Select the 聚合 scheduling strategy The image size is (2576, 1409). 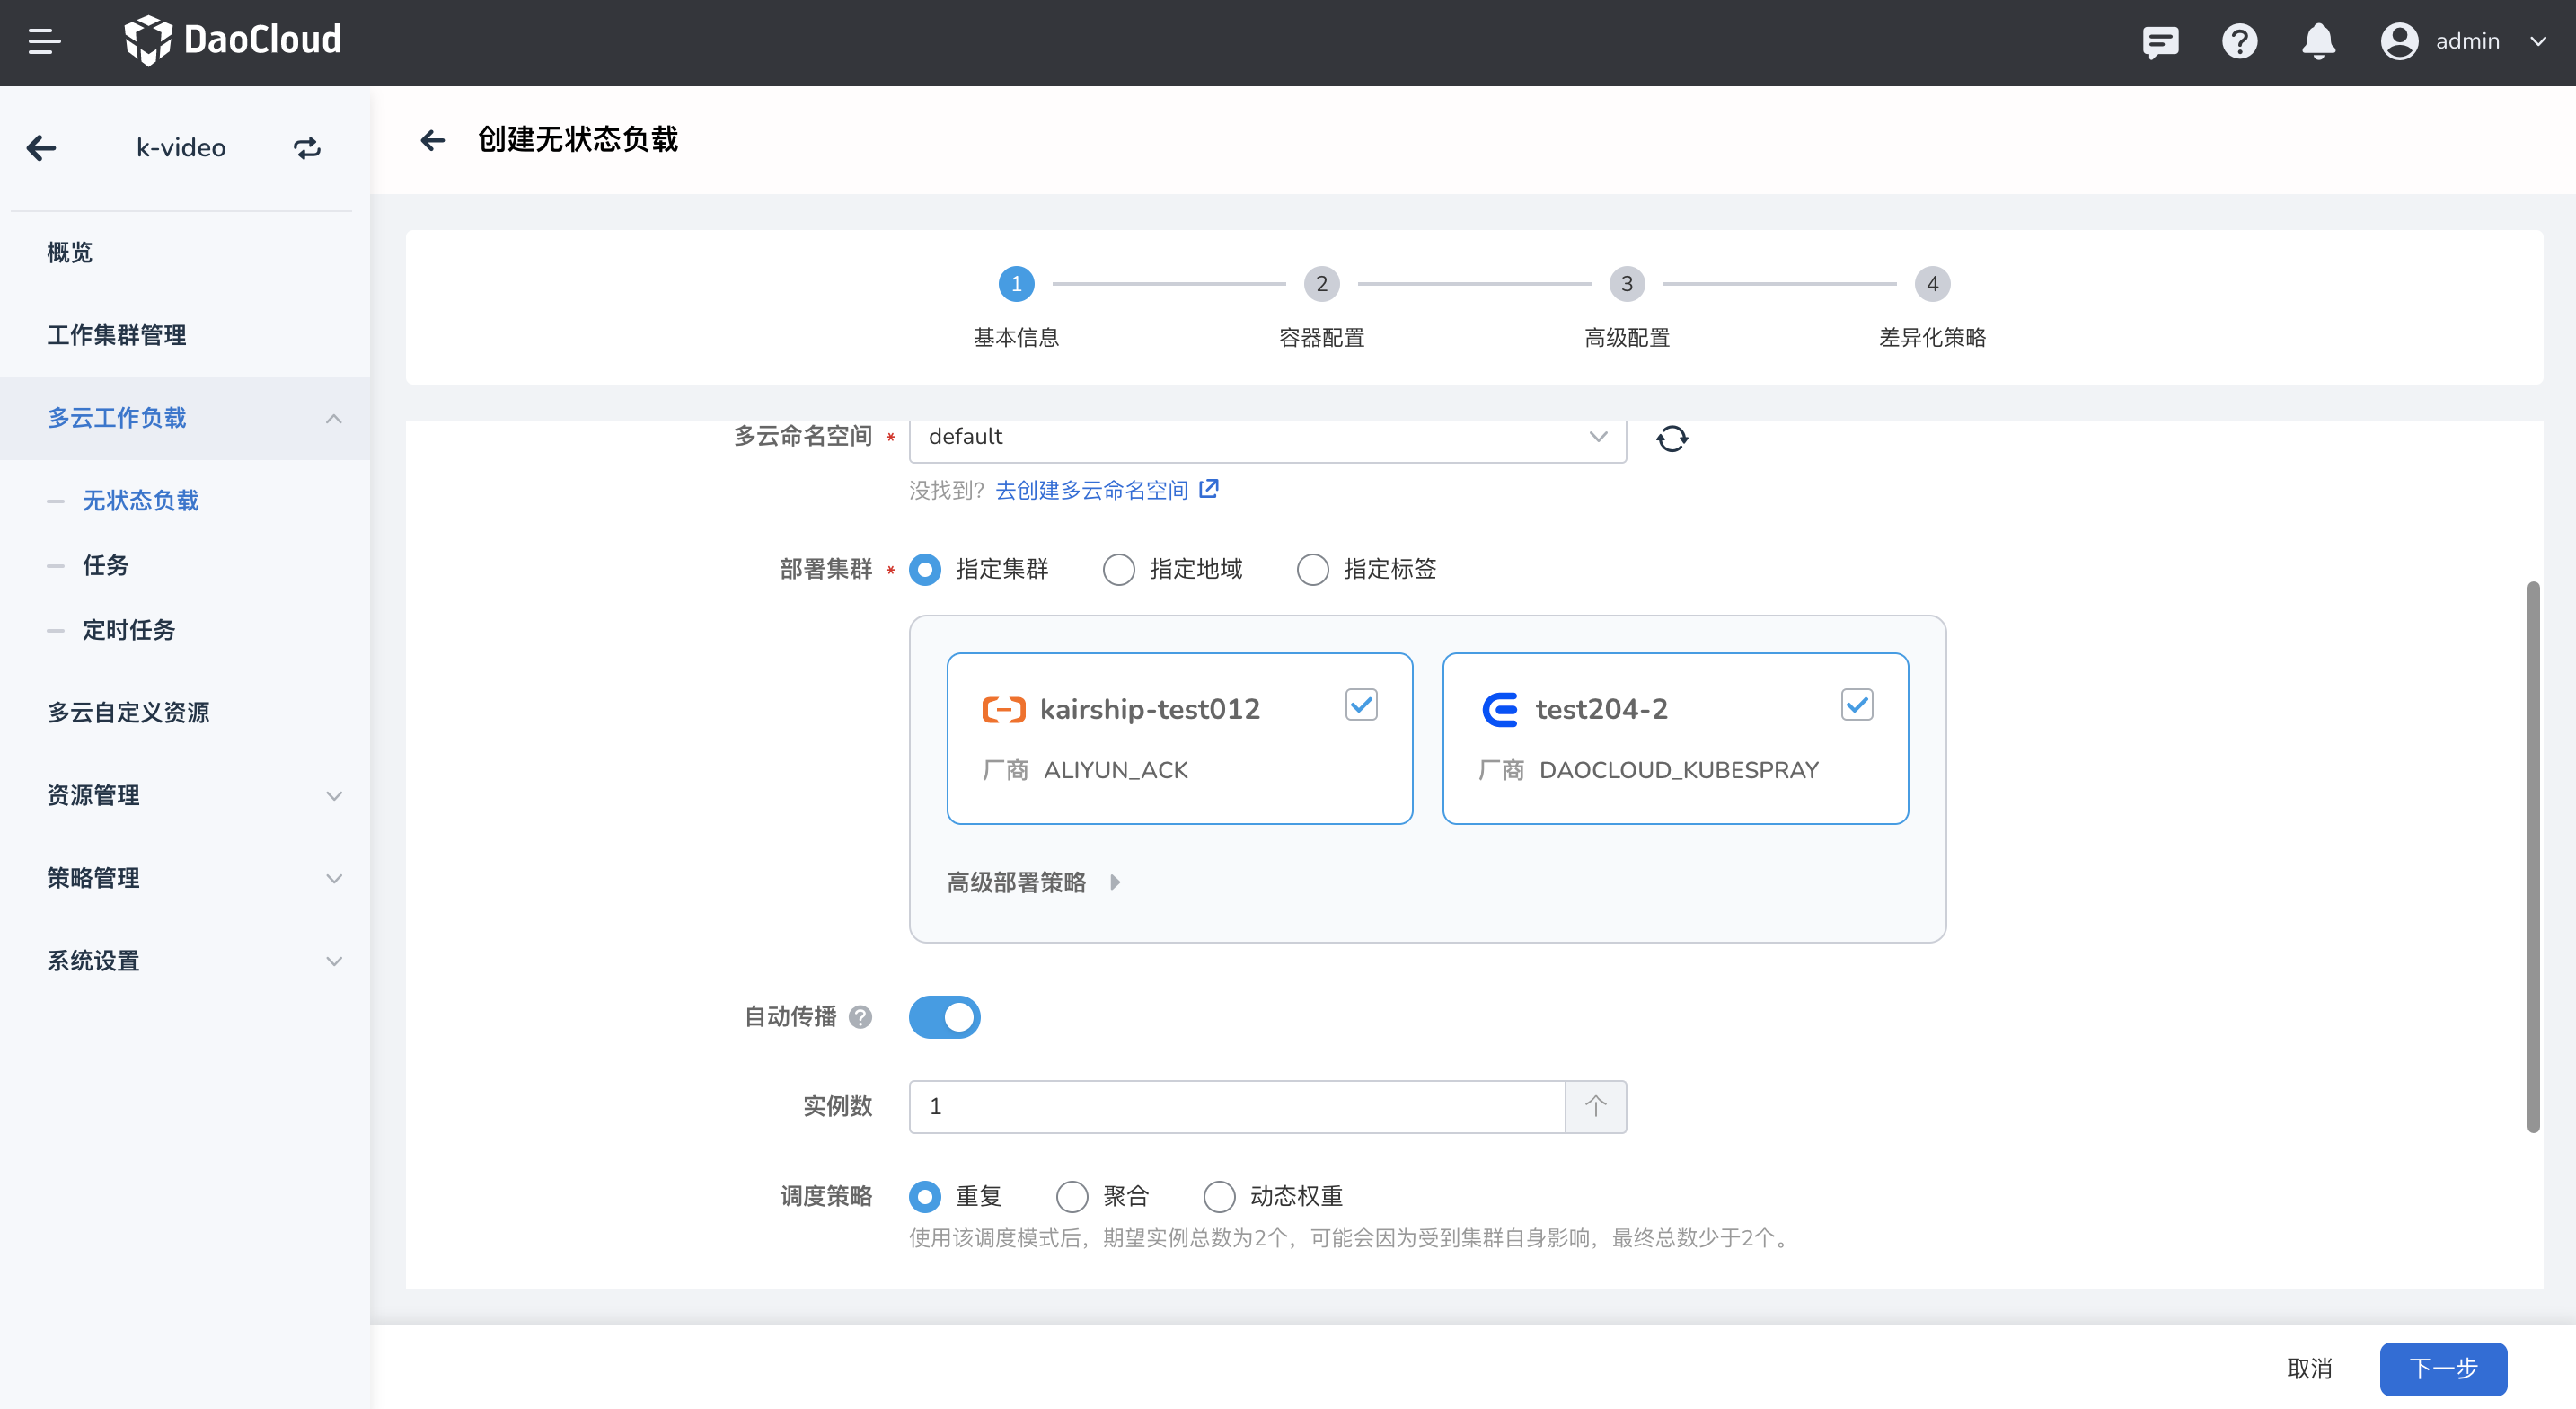pyautogui.click(x=1072, y=1196)
